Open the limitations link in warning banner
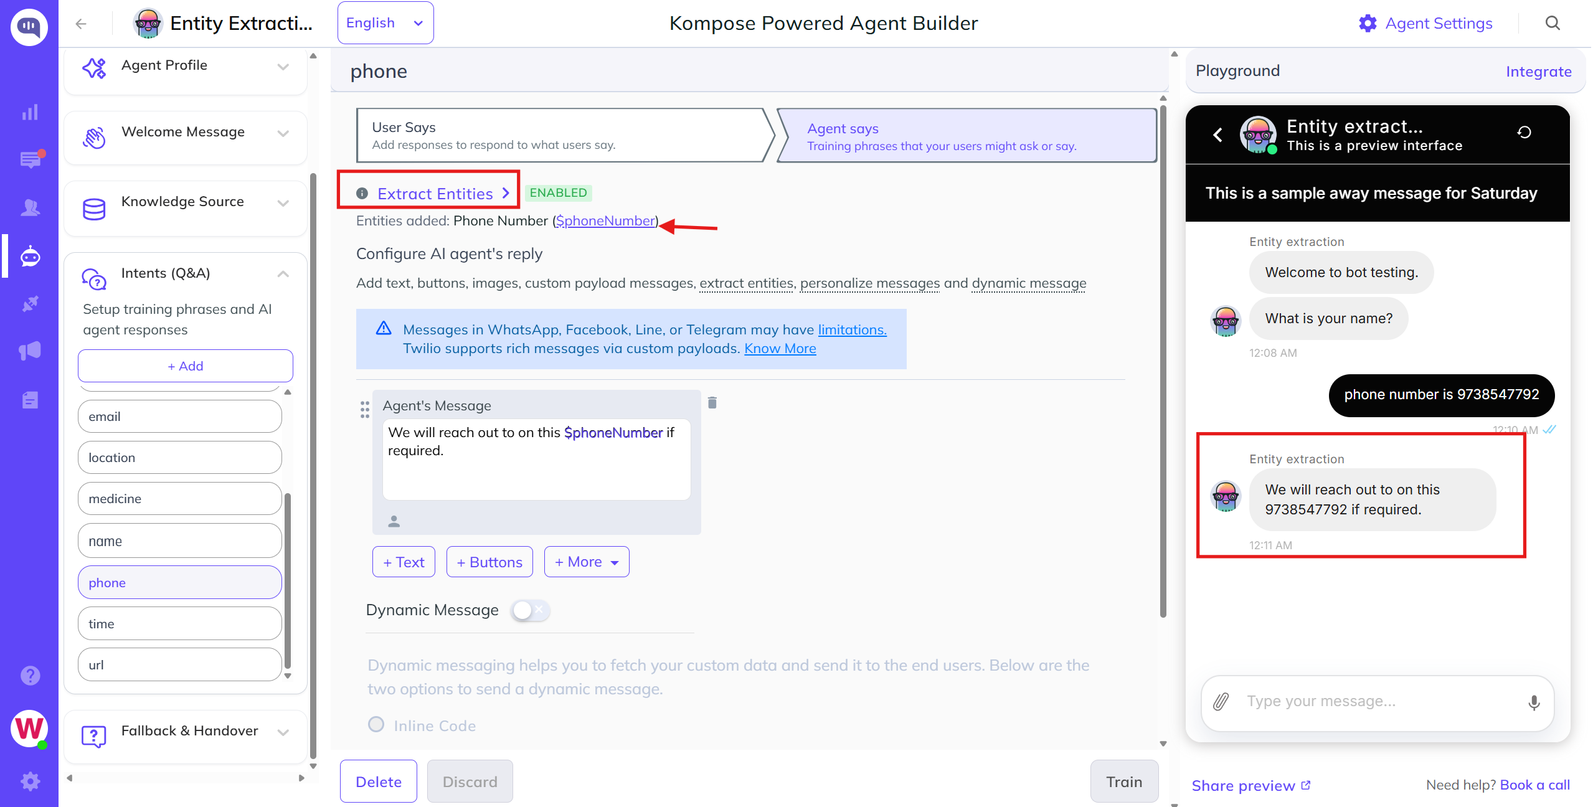1593x807 pixels. [853, 330]
